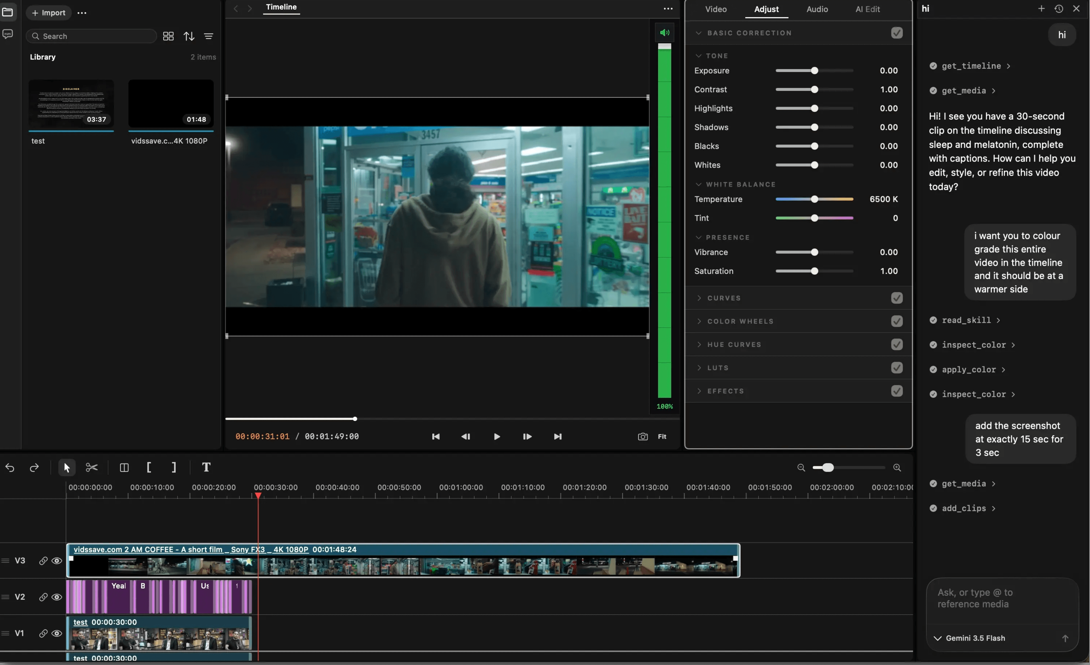
Task: Select the scissors cut tool
Action: (x=92, y=467)
